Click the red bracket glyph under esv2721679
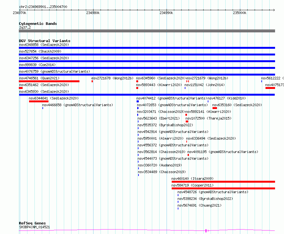Viewport: 284px width, 234px height. click(x=188, y=81)
